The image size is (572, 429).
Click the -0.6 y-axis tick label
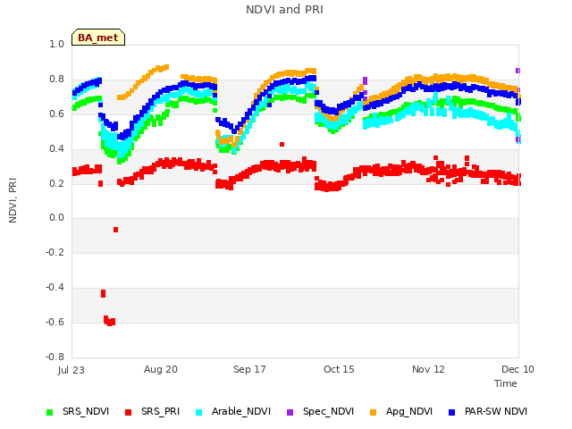coord(55,322)
